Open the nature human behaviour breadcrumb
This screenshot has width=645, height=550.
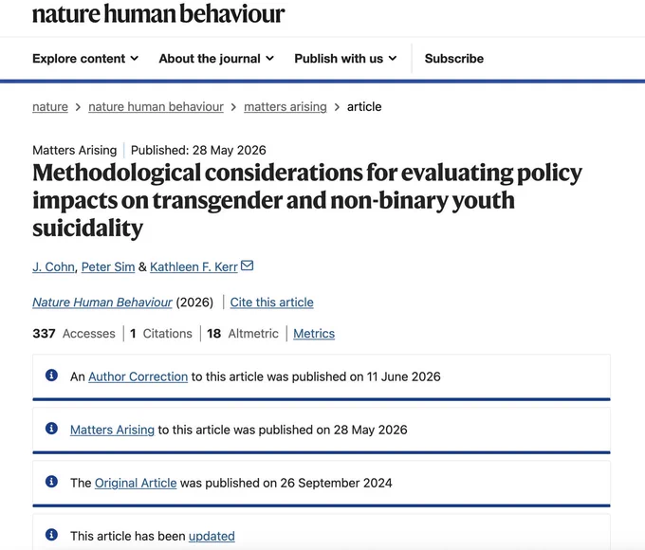pyautogui.click(x=156, y=106)
